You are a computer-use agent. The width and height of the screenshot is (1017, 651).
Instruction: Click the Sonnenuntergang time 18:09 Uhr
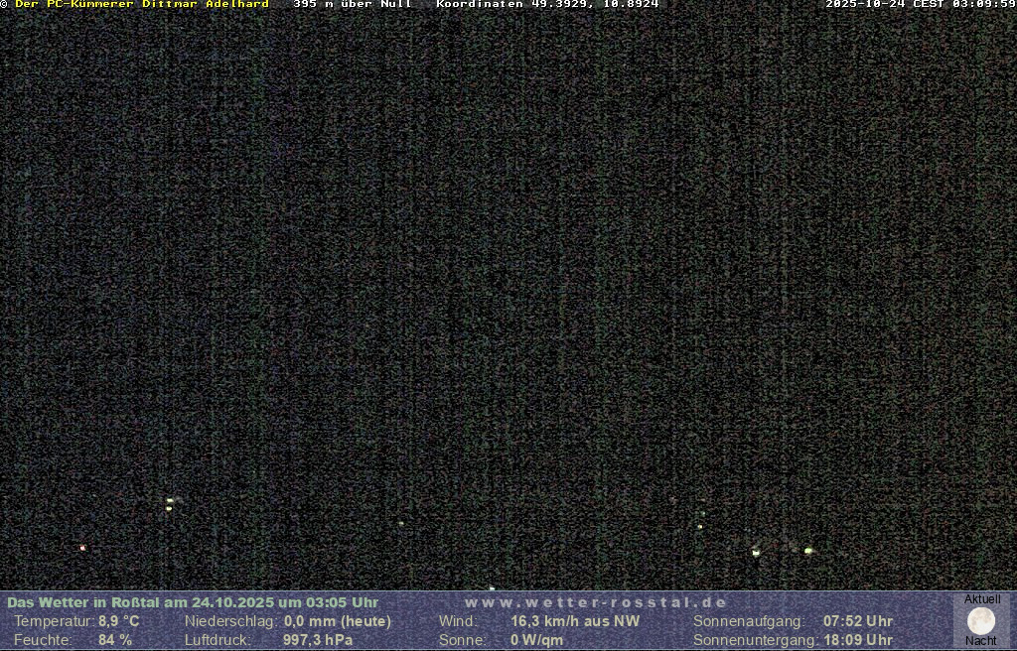857,640
